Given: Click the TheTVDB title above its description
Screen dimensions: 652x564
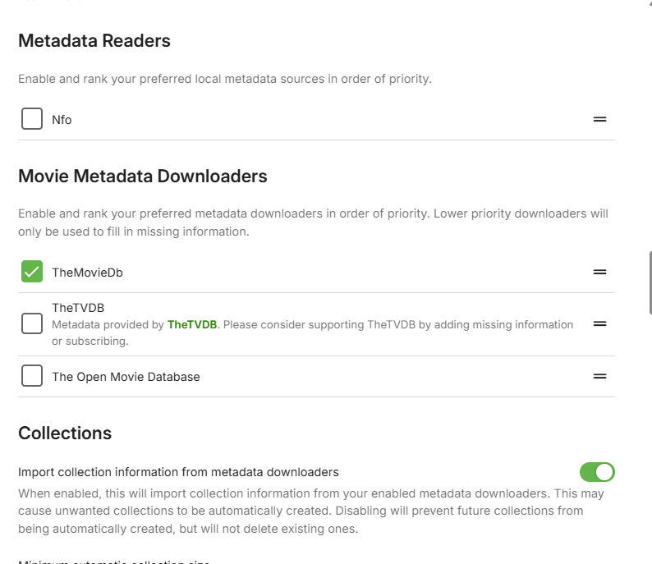Looking at the screenshot, I should tap(78, 309).
